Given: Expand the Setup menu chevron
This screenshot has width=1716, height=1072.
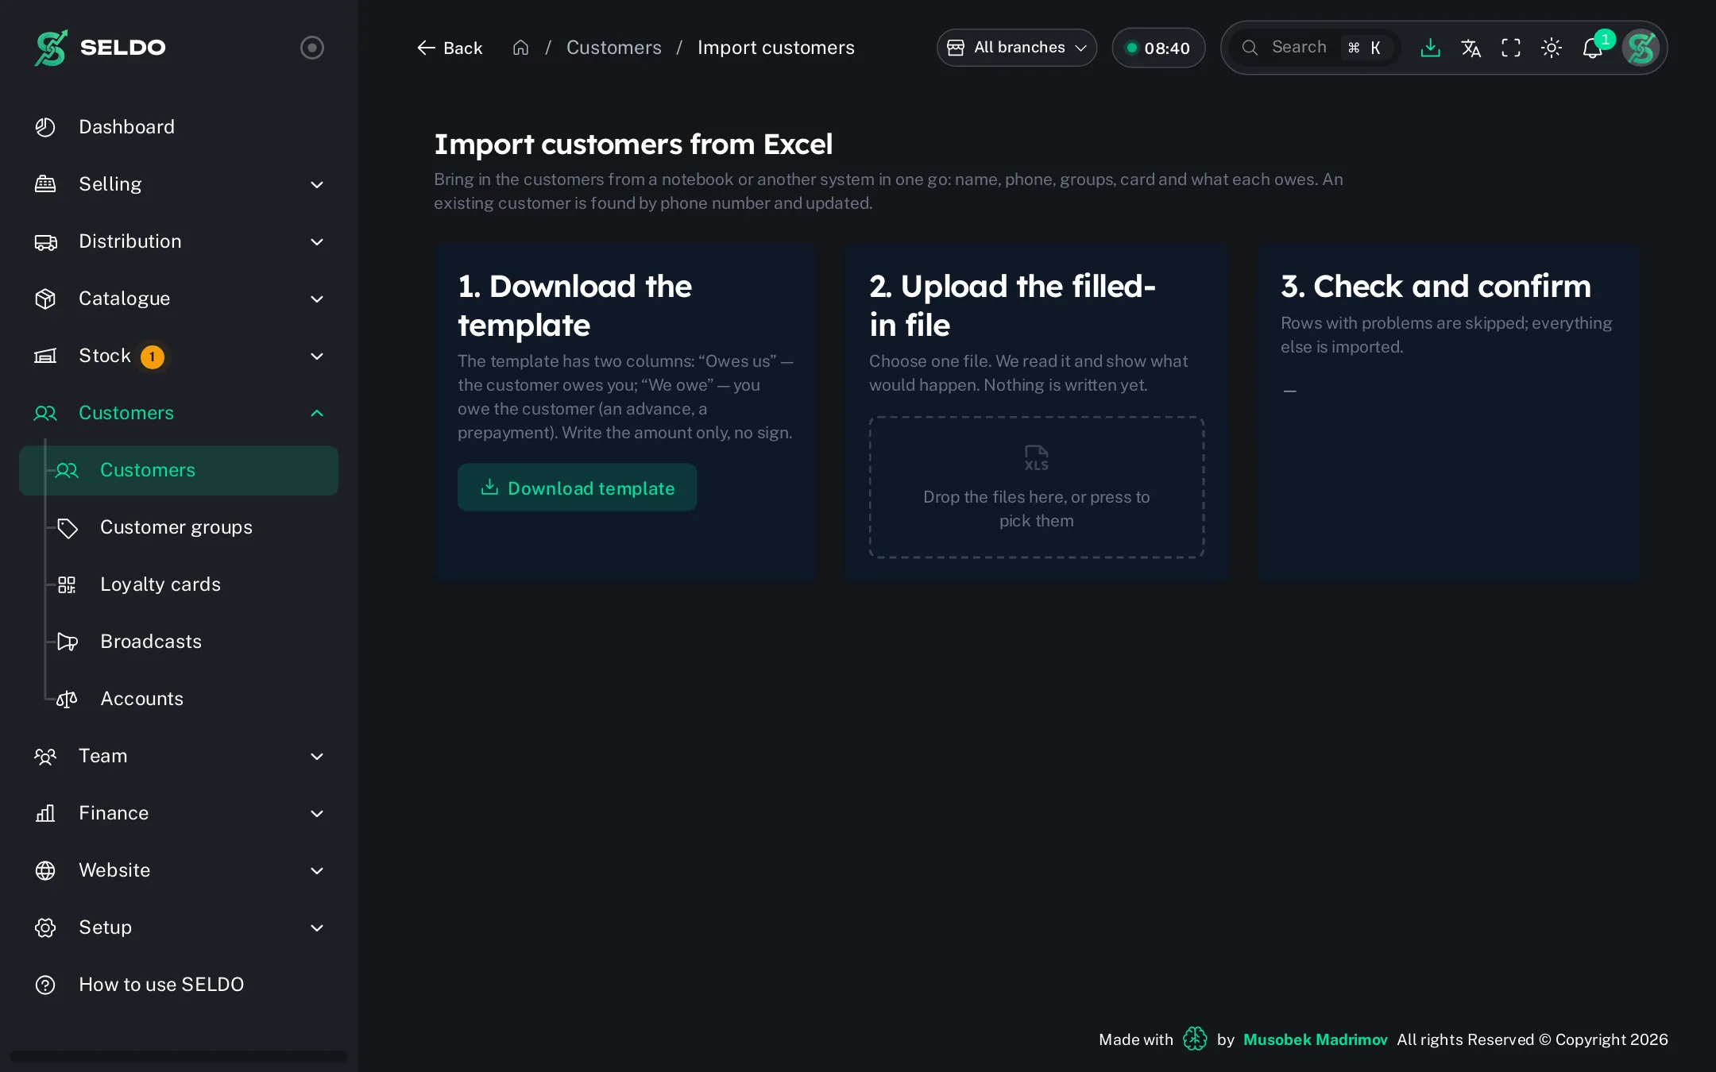Looking at the screenshot, I should [x=317, y=928].
